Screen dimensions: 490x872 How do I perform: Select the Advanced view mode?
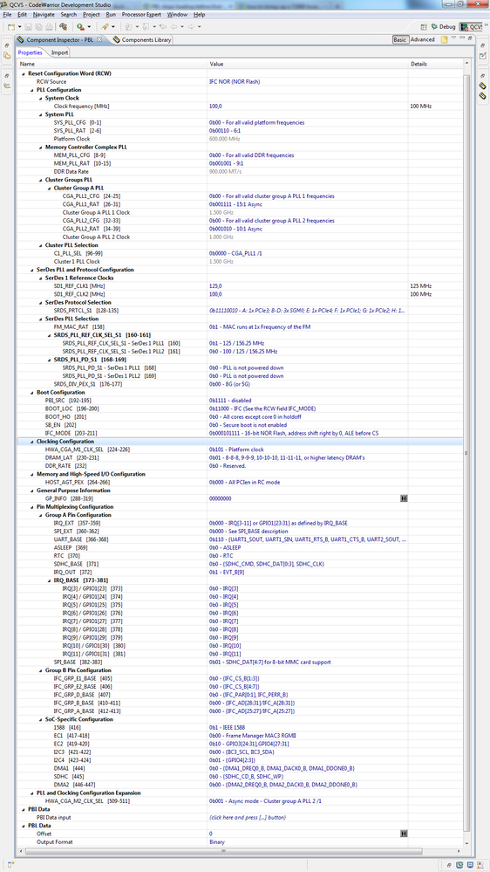(x=423, y=39)
